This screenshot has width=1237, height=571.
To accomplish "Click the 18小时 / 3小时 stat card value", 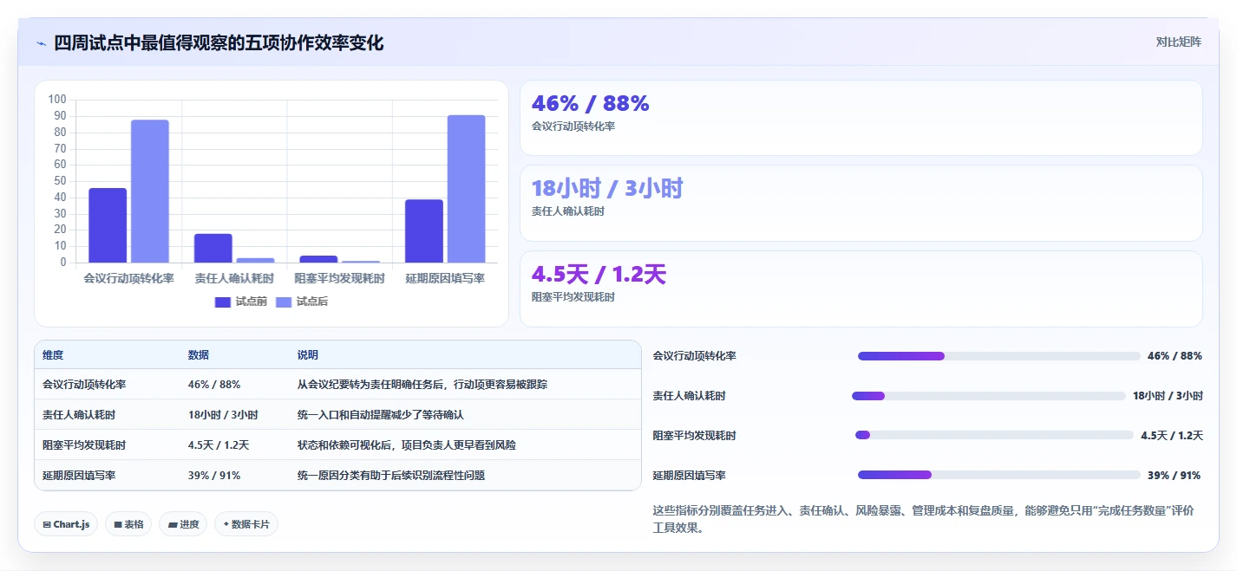I will pos(607,188).
